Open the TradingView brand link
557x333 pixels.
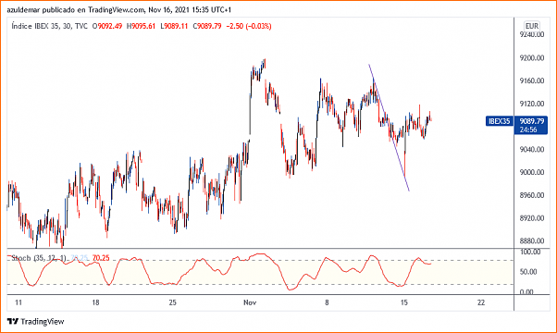[36, 321]
